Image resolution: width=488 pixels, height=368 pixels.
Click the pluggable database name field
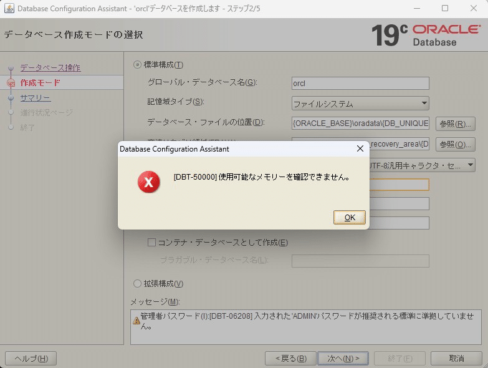pos(360,261)
